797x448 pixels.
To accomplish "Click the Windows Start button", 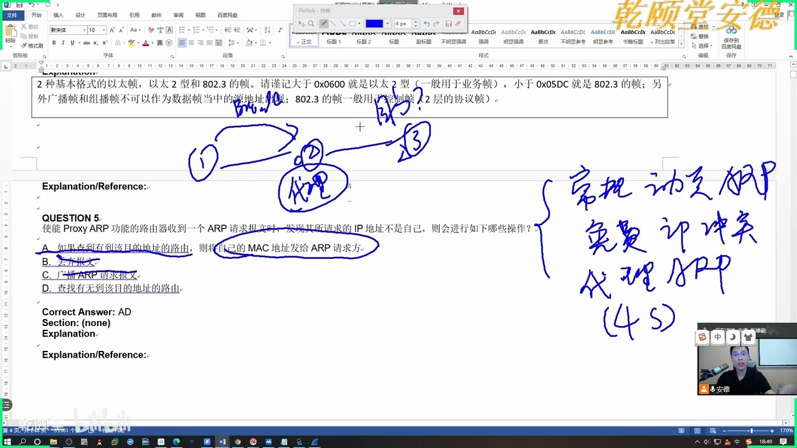I will [x=7, y=442].
